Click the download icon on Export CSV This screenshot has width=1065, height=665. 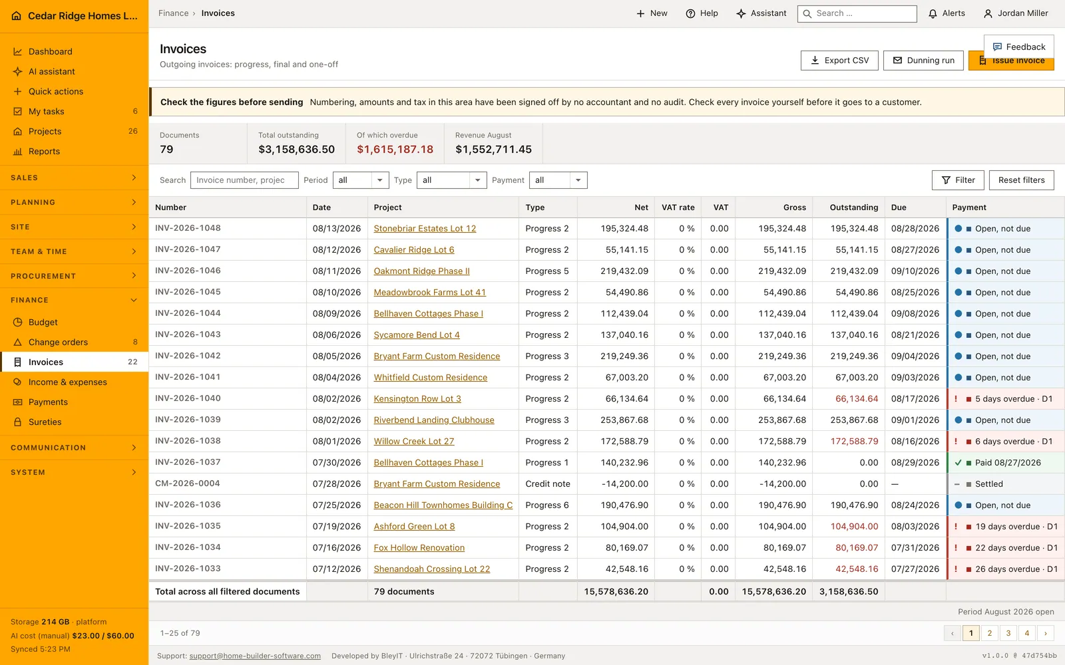click(x=815, y=60)
